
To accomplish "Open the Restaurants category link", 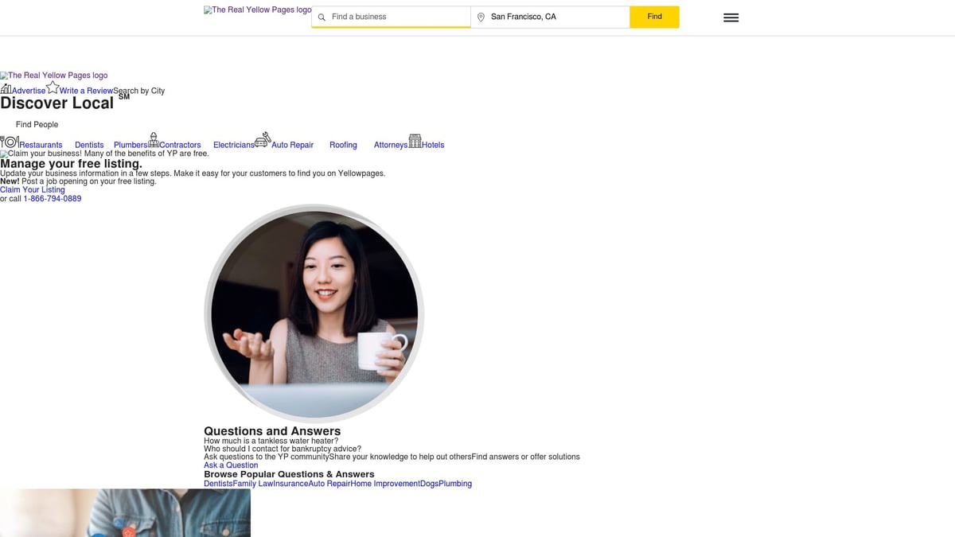I will (x=41, y=145).
